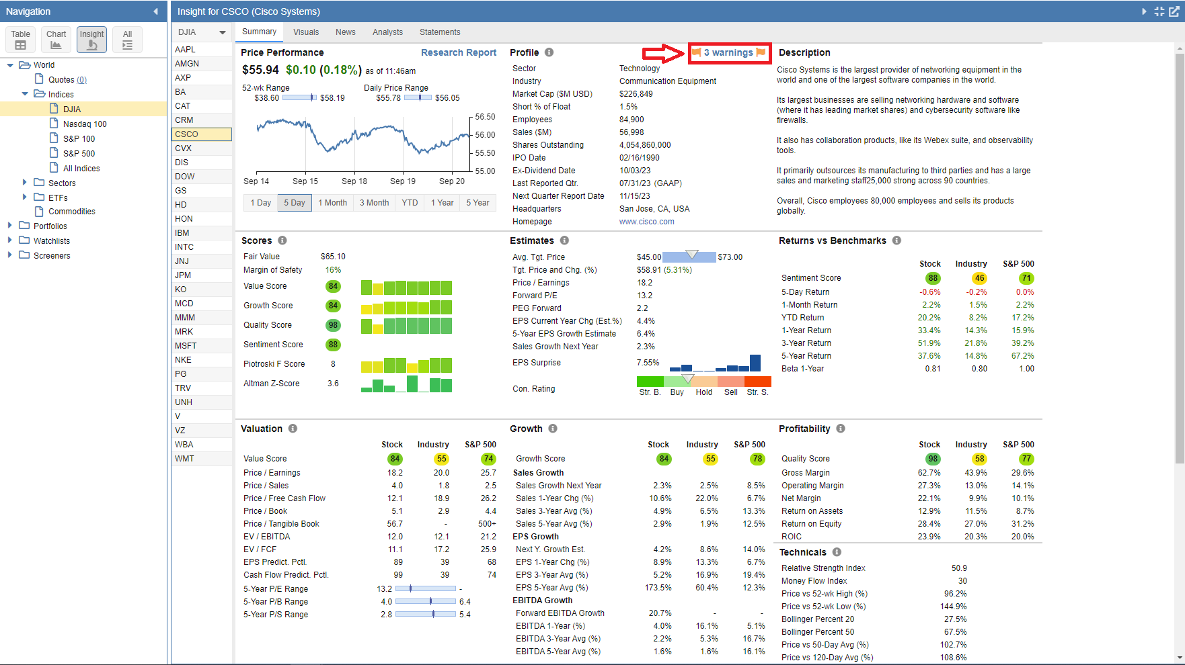The image size is (1185, 665).
Task: Click the Watchlists folder icon
Action: (25, 240)
